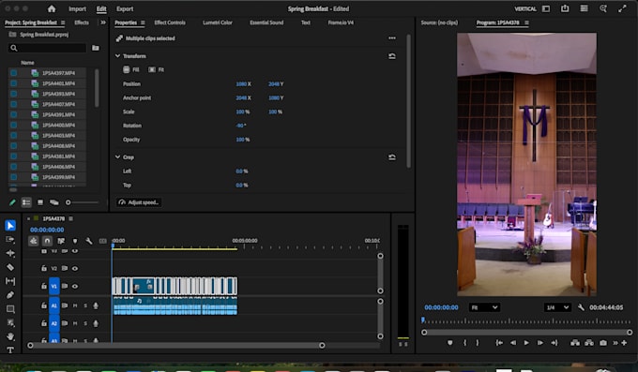Show more transport controls chevron

615,343
